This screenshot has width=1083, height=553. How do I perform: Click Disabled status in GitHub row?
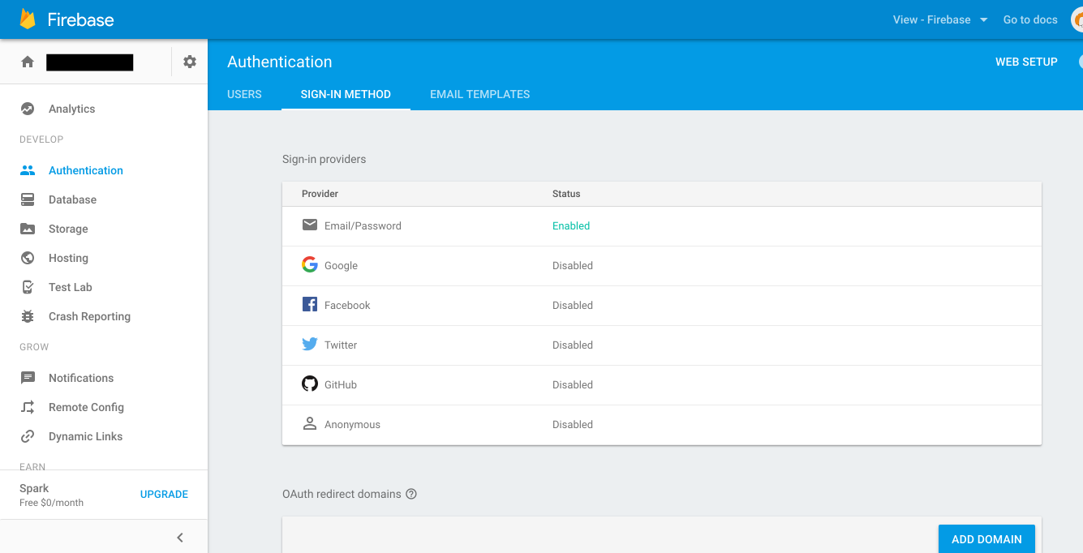pos(573,384)
